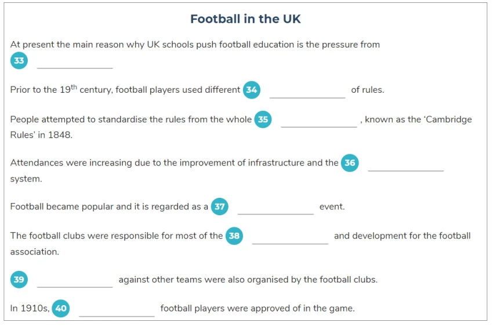Click the sentence beginning 'At present the main reason'
The height and width of the screenshot is (333, 493).
pyautogui.click(x=195, y=45)
